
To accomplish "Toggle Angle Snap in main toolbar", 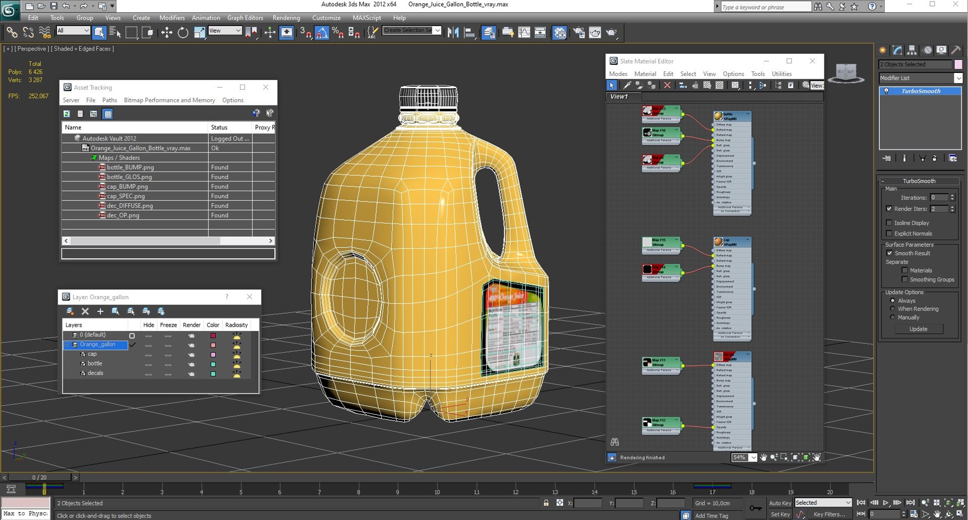I will (322, 33).
